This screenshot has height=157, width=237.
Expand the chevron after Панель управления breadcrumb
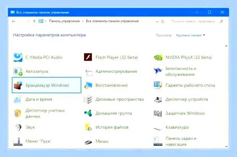click(x=83, y=21)
